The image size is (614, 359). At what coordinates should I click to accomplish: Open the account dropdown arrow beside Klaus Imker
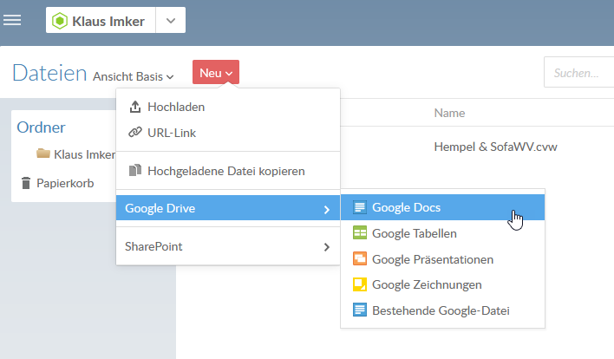tap(171, 20)
